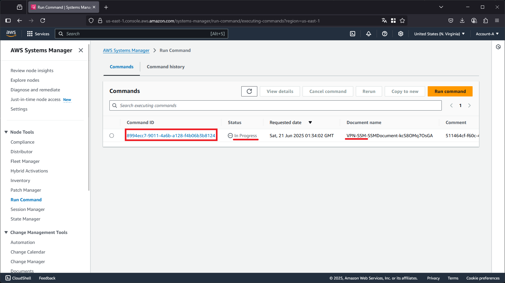
Task: Open Settings in the sidebar
Action: (x=19, y=109)
